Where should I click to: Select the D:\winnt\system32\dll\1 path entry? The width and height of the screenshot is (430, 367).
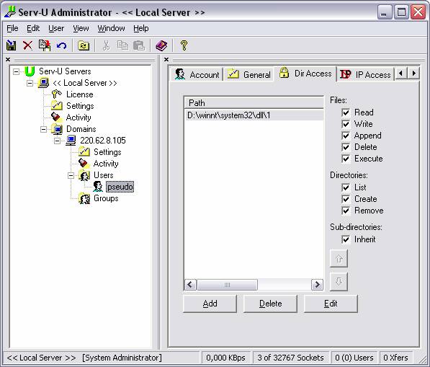[x=254, y=115]
